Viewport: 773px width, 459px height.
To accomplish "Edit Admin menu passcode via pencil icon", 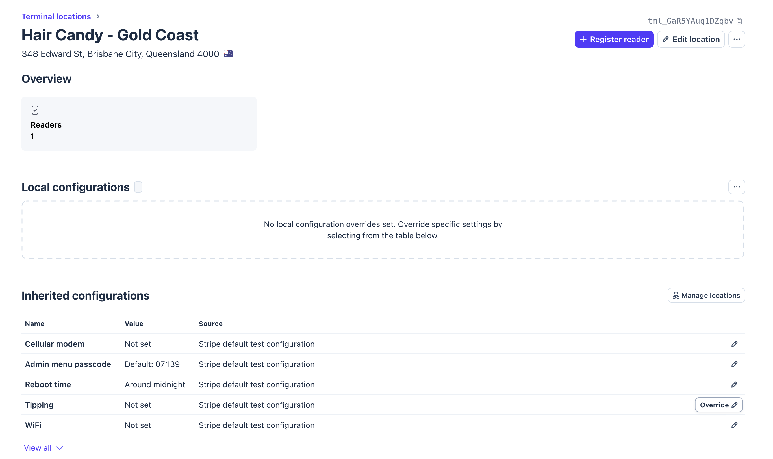I will click(734, 364).
